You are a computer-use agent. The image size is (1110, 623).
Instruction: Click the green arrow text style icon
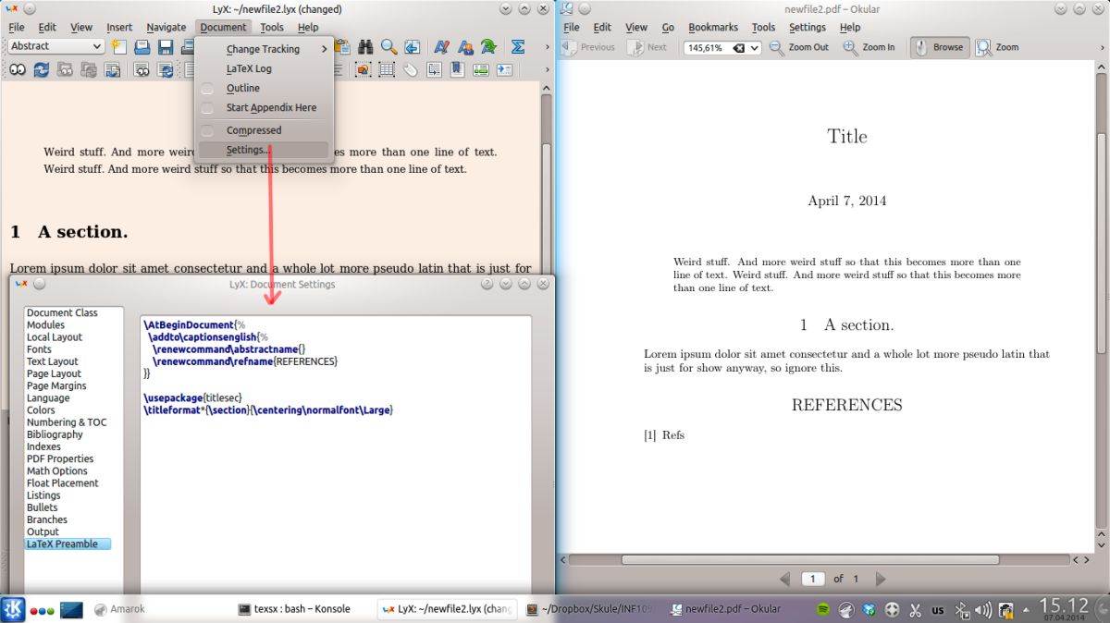[488, 46]
